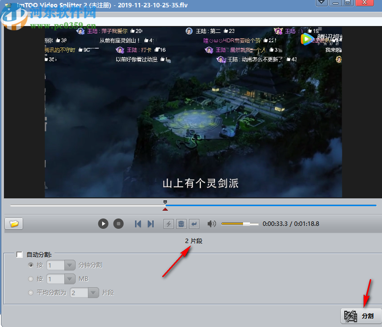
Task: Select 平均分割为 radio option
Action: click(x=31, y=293)
